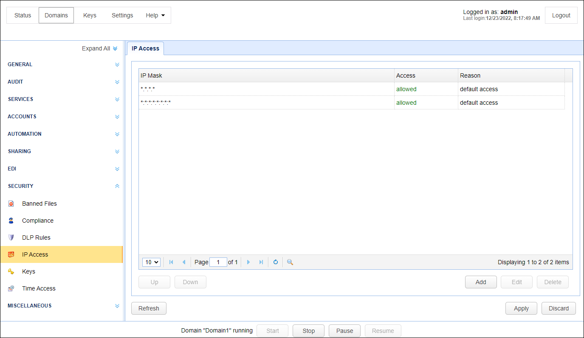Expand the SERVICES section
Viewport: 584px width, 338px height.
pos(117,100)
